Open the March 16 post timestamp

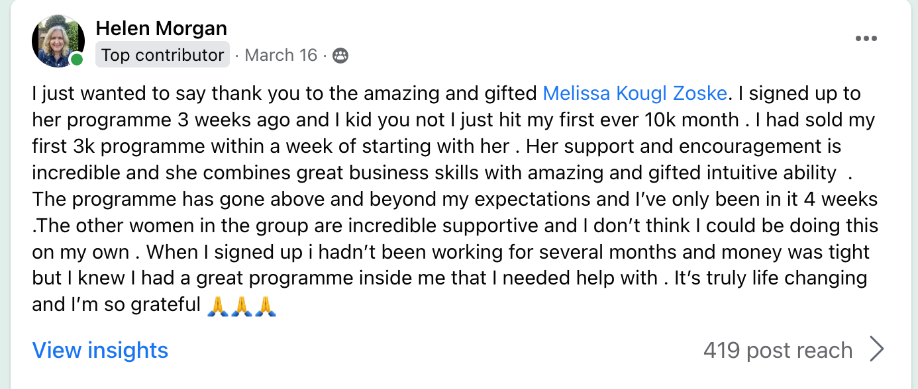point(281,55)
